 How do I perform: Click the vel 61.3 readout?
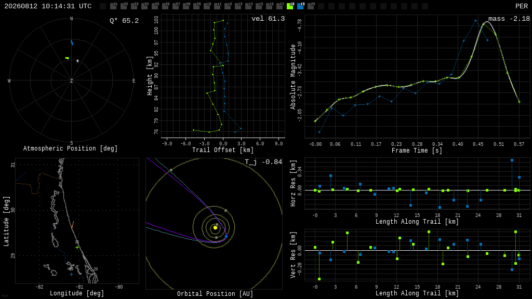click(x=268, y=19)
